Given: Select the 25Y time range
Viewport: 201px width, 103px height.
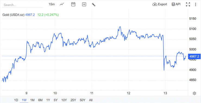Looking at the screenshot, I should click(x=73, y=100).
